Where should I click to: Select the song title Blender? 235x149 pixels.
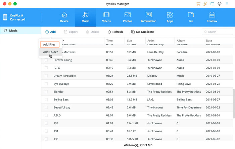pos(58,92)
